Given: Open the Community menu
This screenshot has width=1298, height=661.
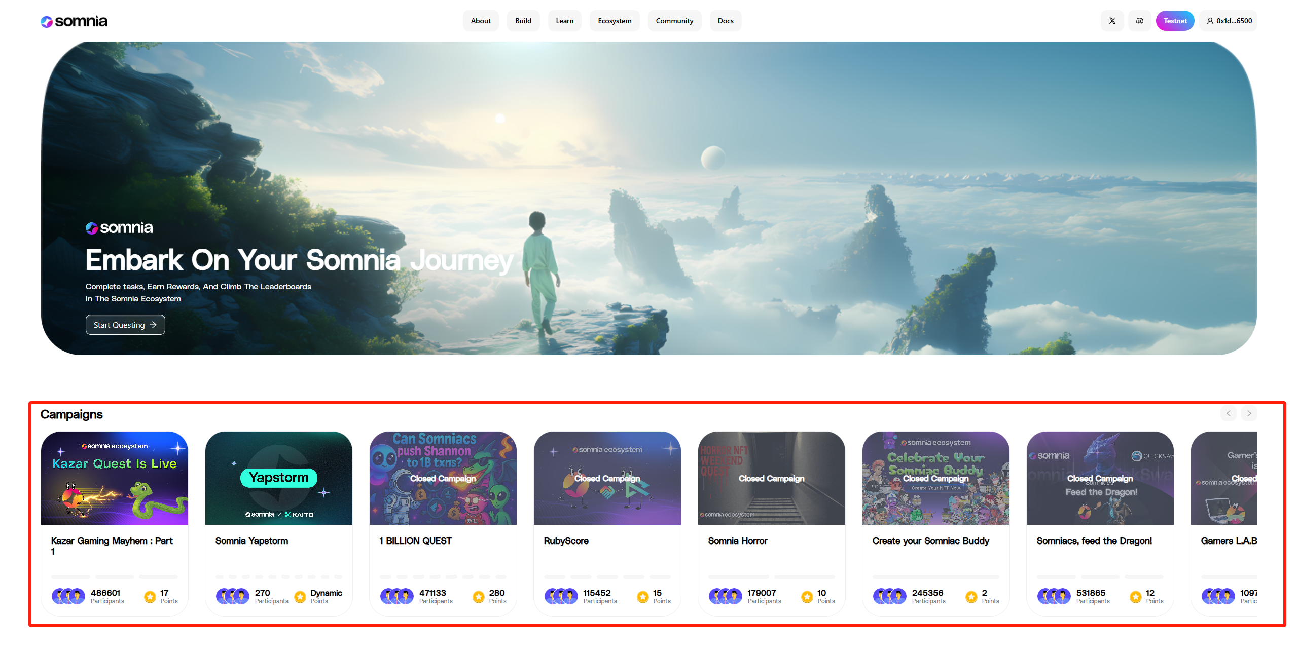Looking at the screenshot, I should pos(674,21).
